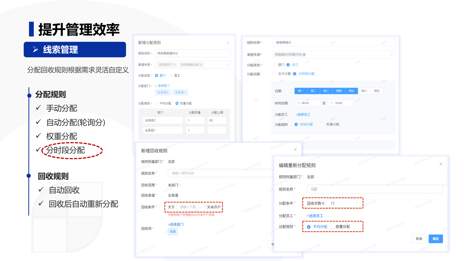Focus rule name field containing 同花顺渠道均分
Viewport: 464px width, 261px height.
(193, 53)
